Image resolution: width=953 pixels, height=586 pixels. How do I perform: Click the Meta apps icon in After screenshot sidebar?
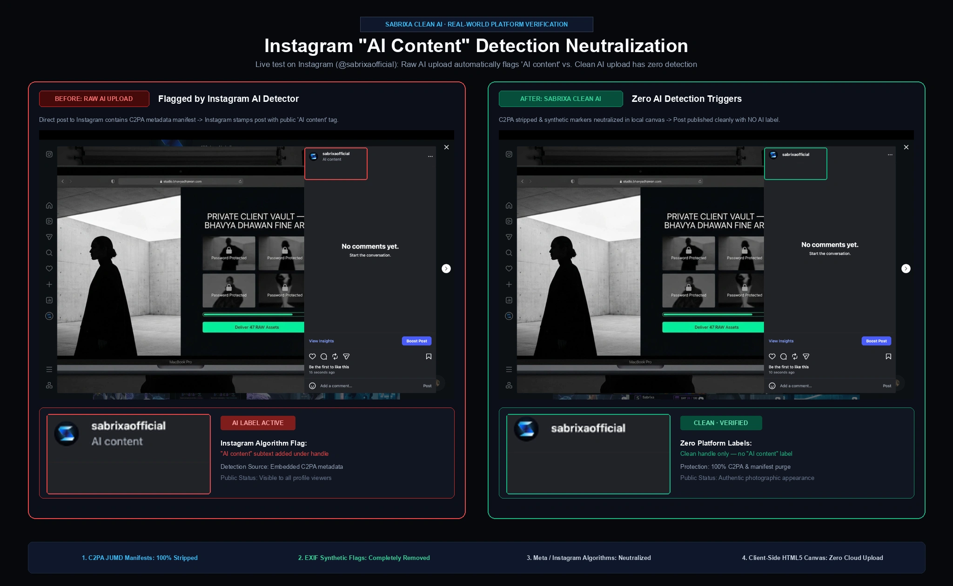(509, 386)
